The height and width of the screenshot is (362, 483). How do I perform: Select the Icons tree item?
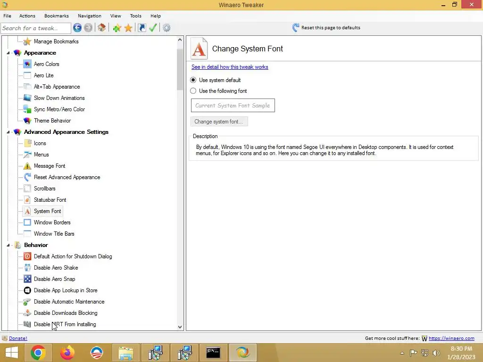click(x=40, y=143)
